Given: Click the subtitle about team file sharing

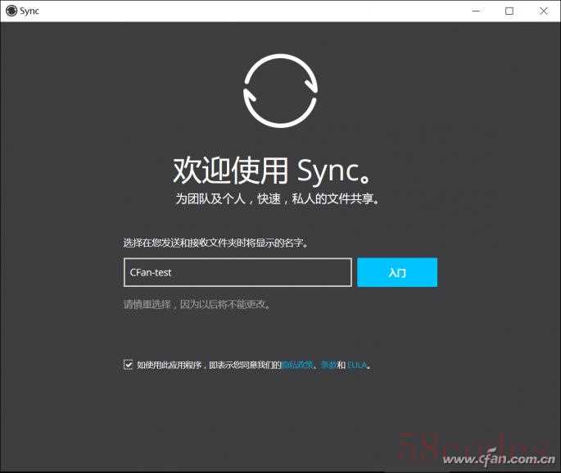Looking at the screenshot, I should click(x=278, y=199).
